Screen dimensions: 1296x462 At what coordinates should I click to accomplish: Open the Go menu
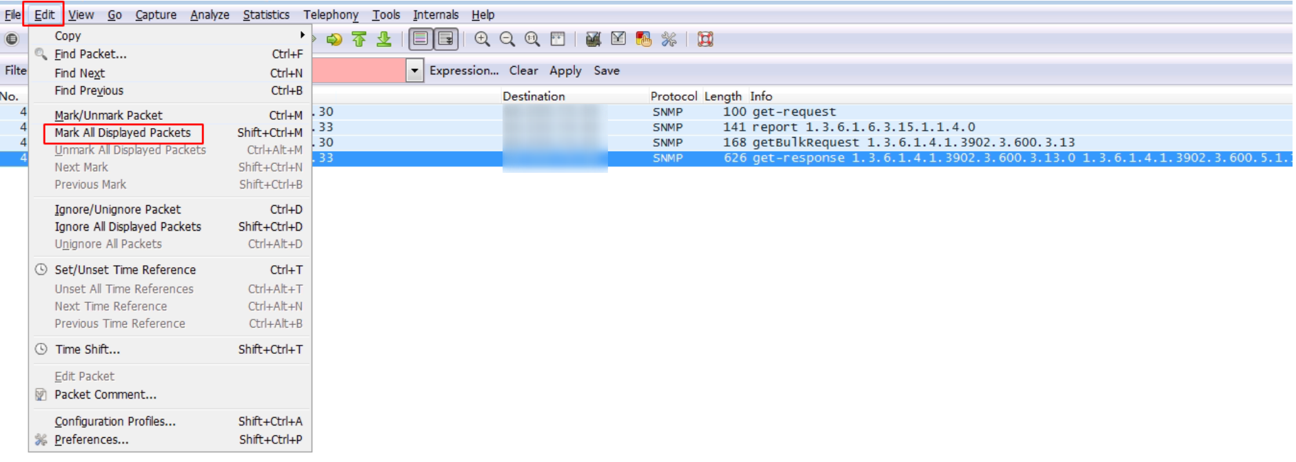114,14
